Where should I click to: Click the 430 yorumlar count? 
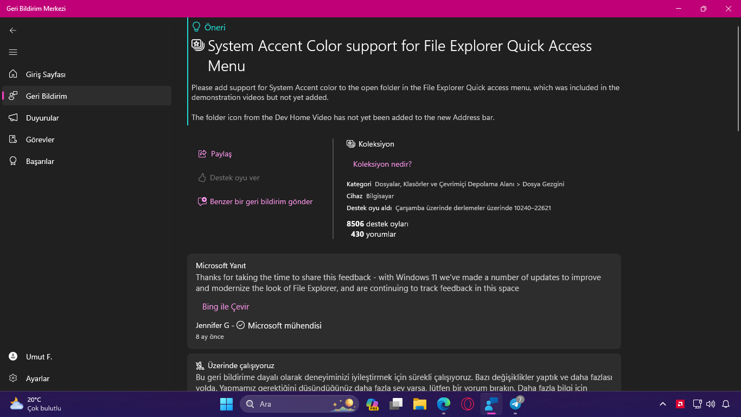[x=373, y=235]
